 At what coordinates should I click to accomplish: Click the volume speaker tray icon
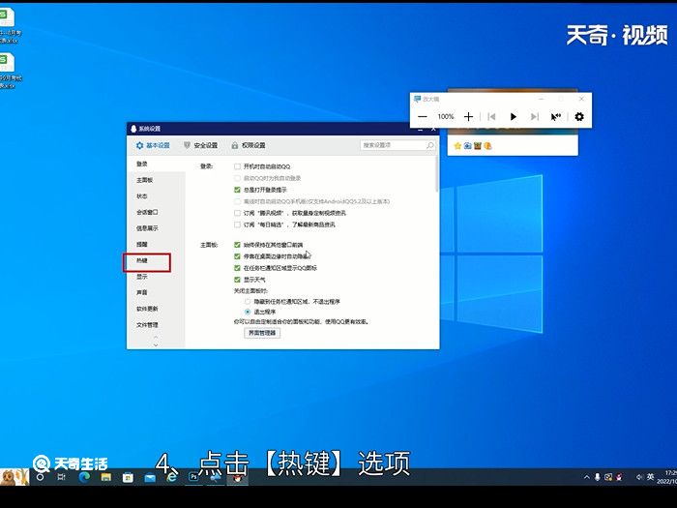click(x=639, y=477)
